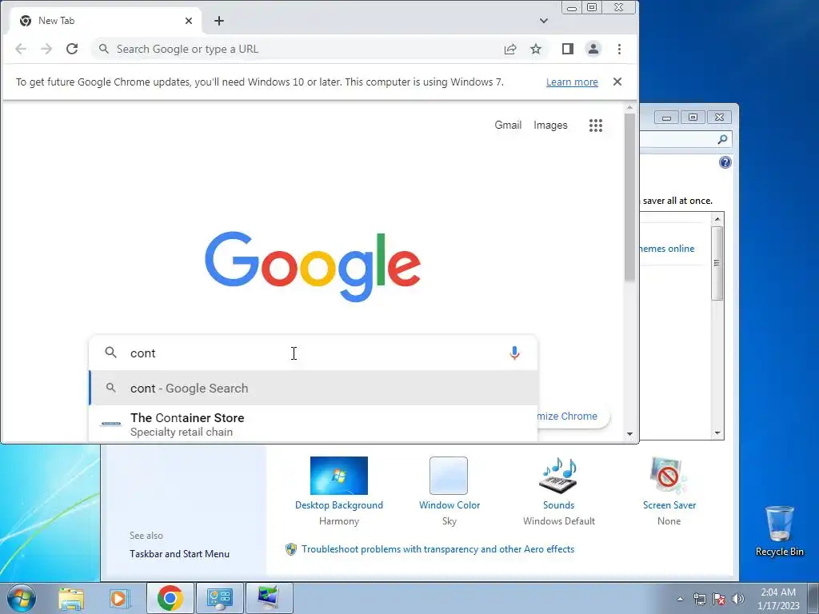Click the Desktop Background link text
Screen dimensions: 819x614
tap(339, 505)
